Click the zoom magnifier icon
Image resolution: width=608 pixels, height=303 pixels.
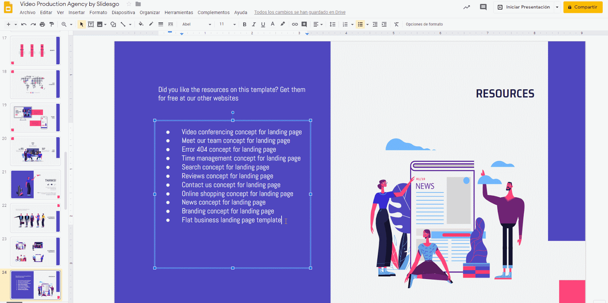64,24
